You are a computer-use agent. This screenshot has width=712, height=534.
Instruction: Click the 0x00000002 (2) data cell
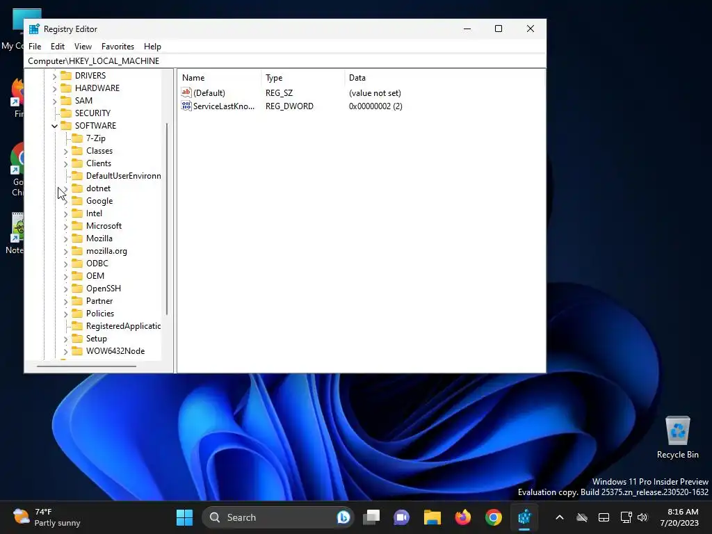(375, 106)
